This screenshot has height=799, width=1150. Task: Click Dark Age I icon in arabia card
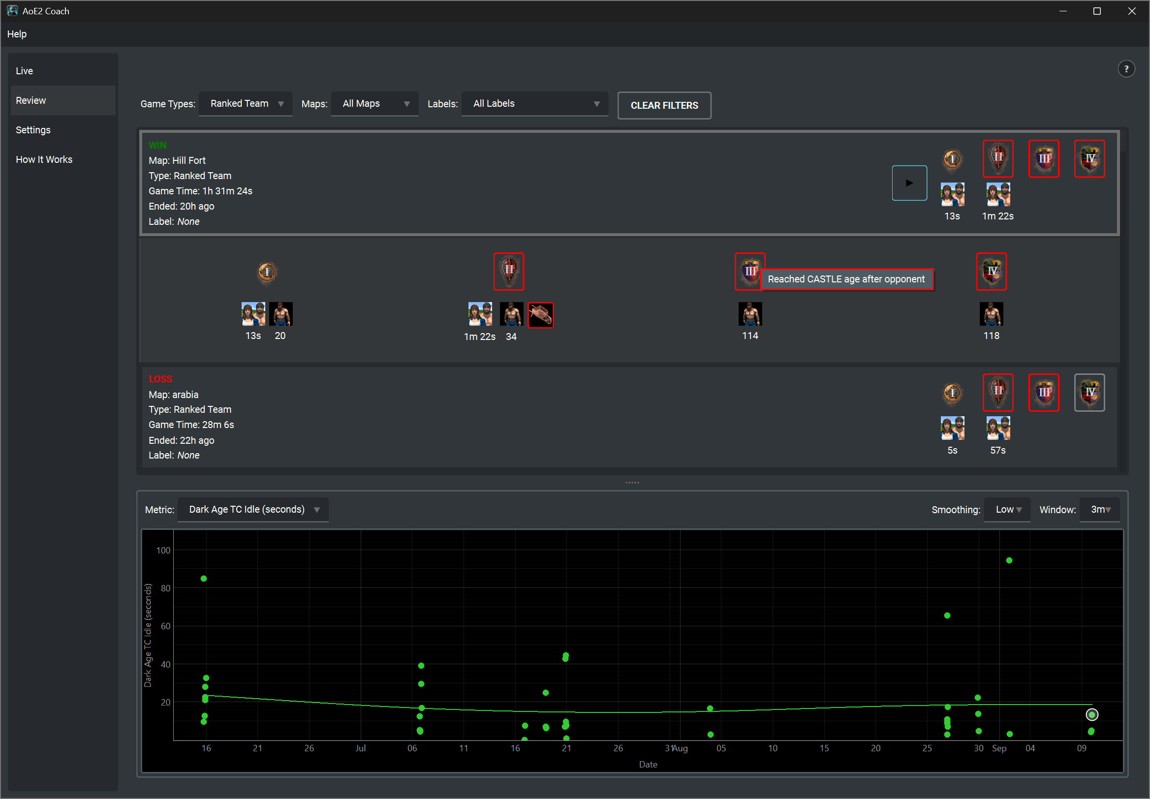pyautogui.click(x=952, y=393)
